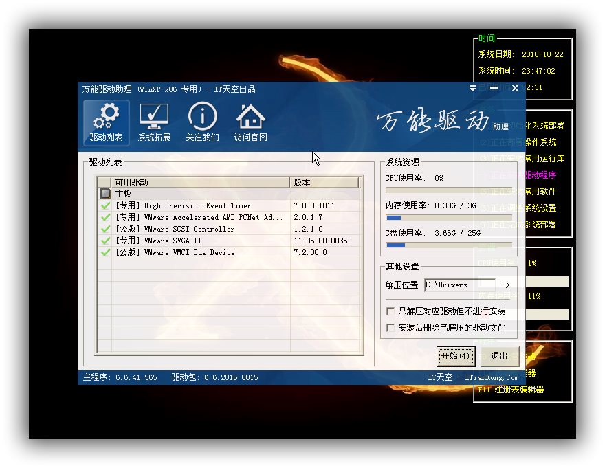The image size is (605, 468).
Task: Uncheck the VMware SCSI Controller driver
Action: pos(105,229)
